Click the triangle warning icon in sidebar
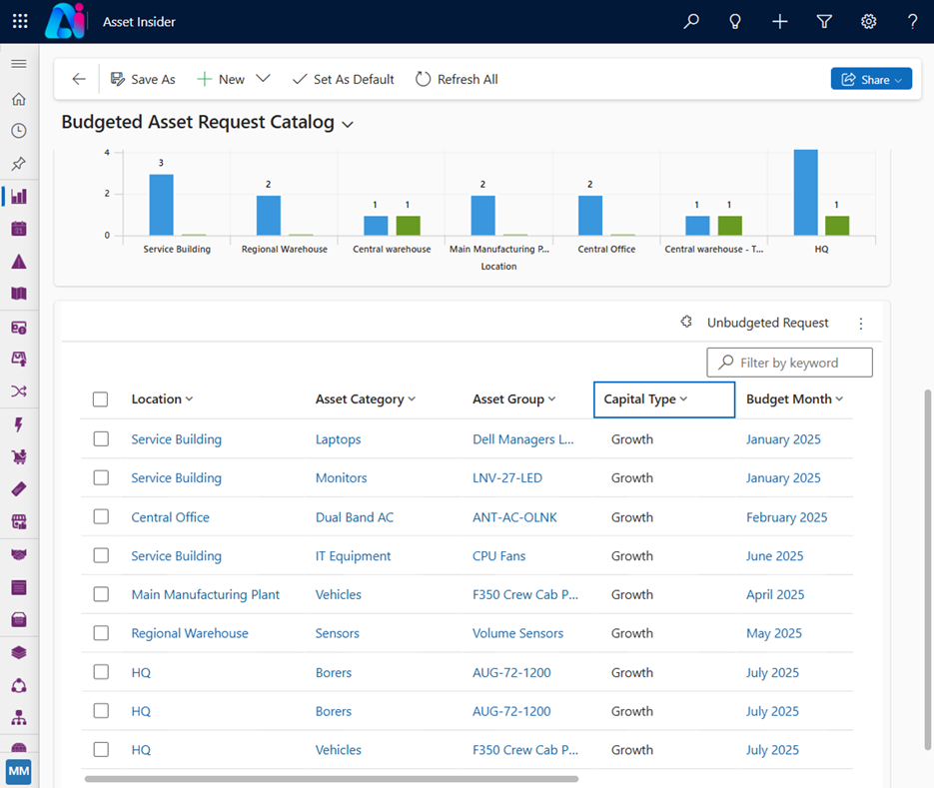The height and width of the screenshot is (788, 934). (x=19, y=262)
